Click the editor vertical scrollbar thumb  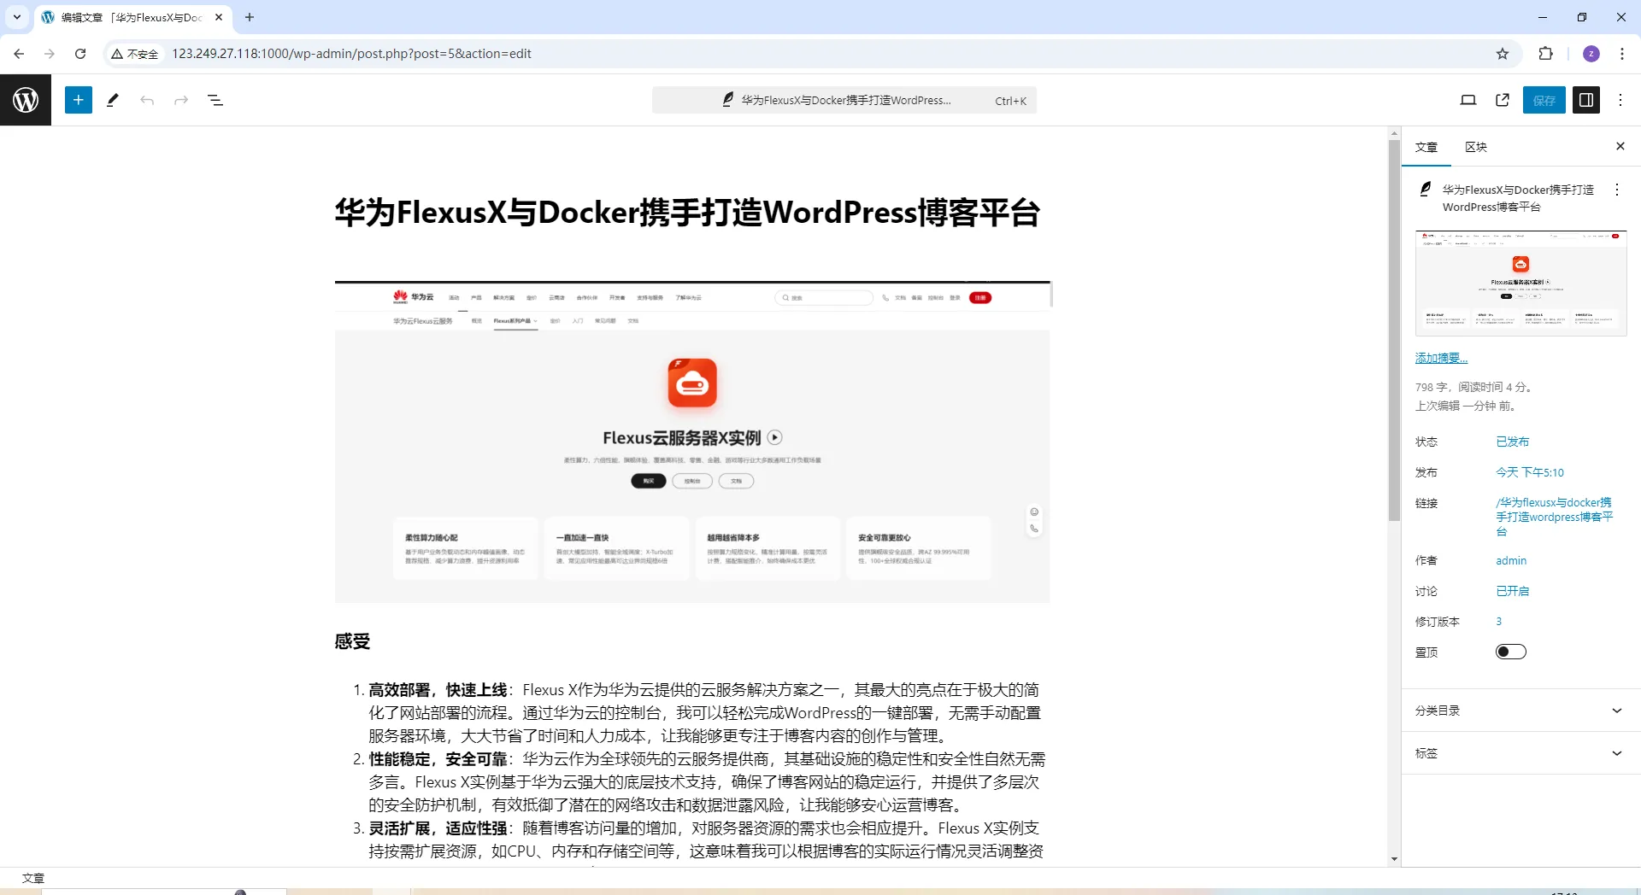[x=1394, y=331]
